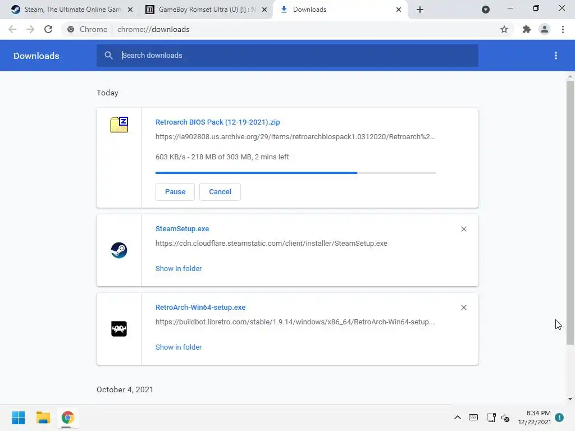Viewport: 575px width, 431px height.
Task: Click the buildbot.libretro.com source URL
Action: 295,322
